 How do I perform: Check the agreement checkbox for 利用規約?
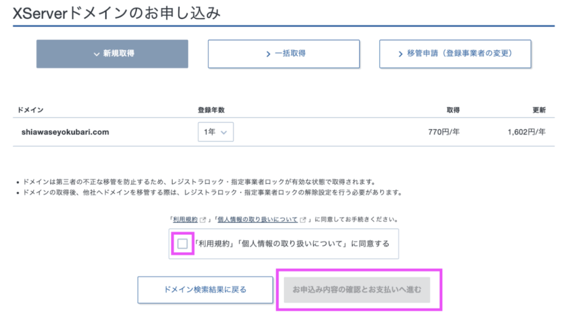(x=182, y=244)
